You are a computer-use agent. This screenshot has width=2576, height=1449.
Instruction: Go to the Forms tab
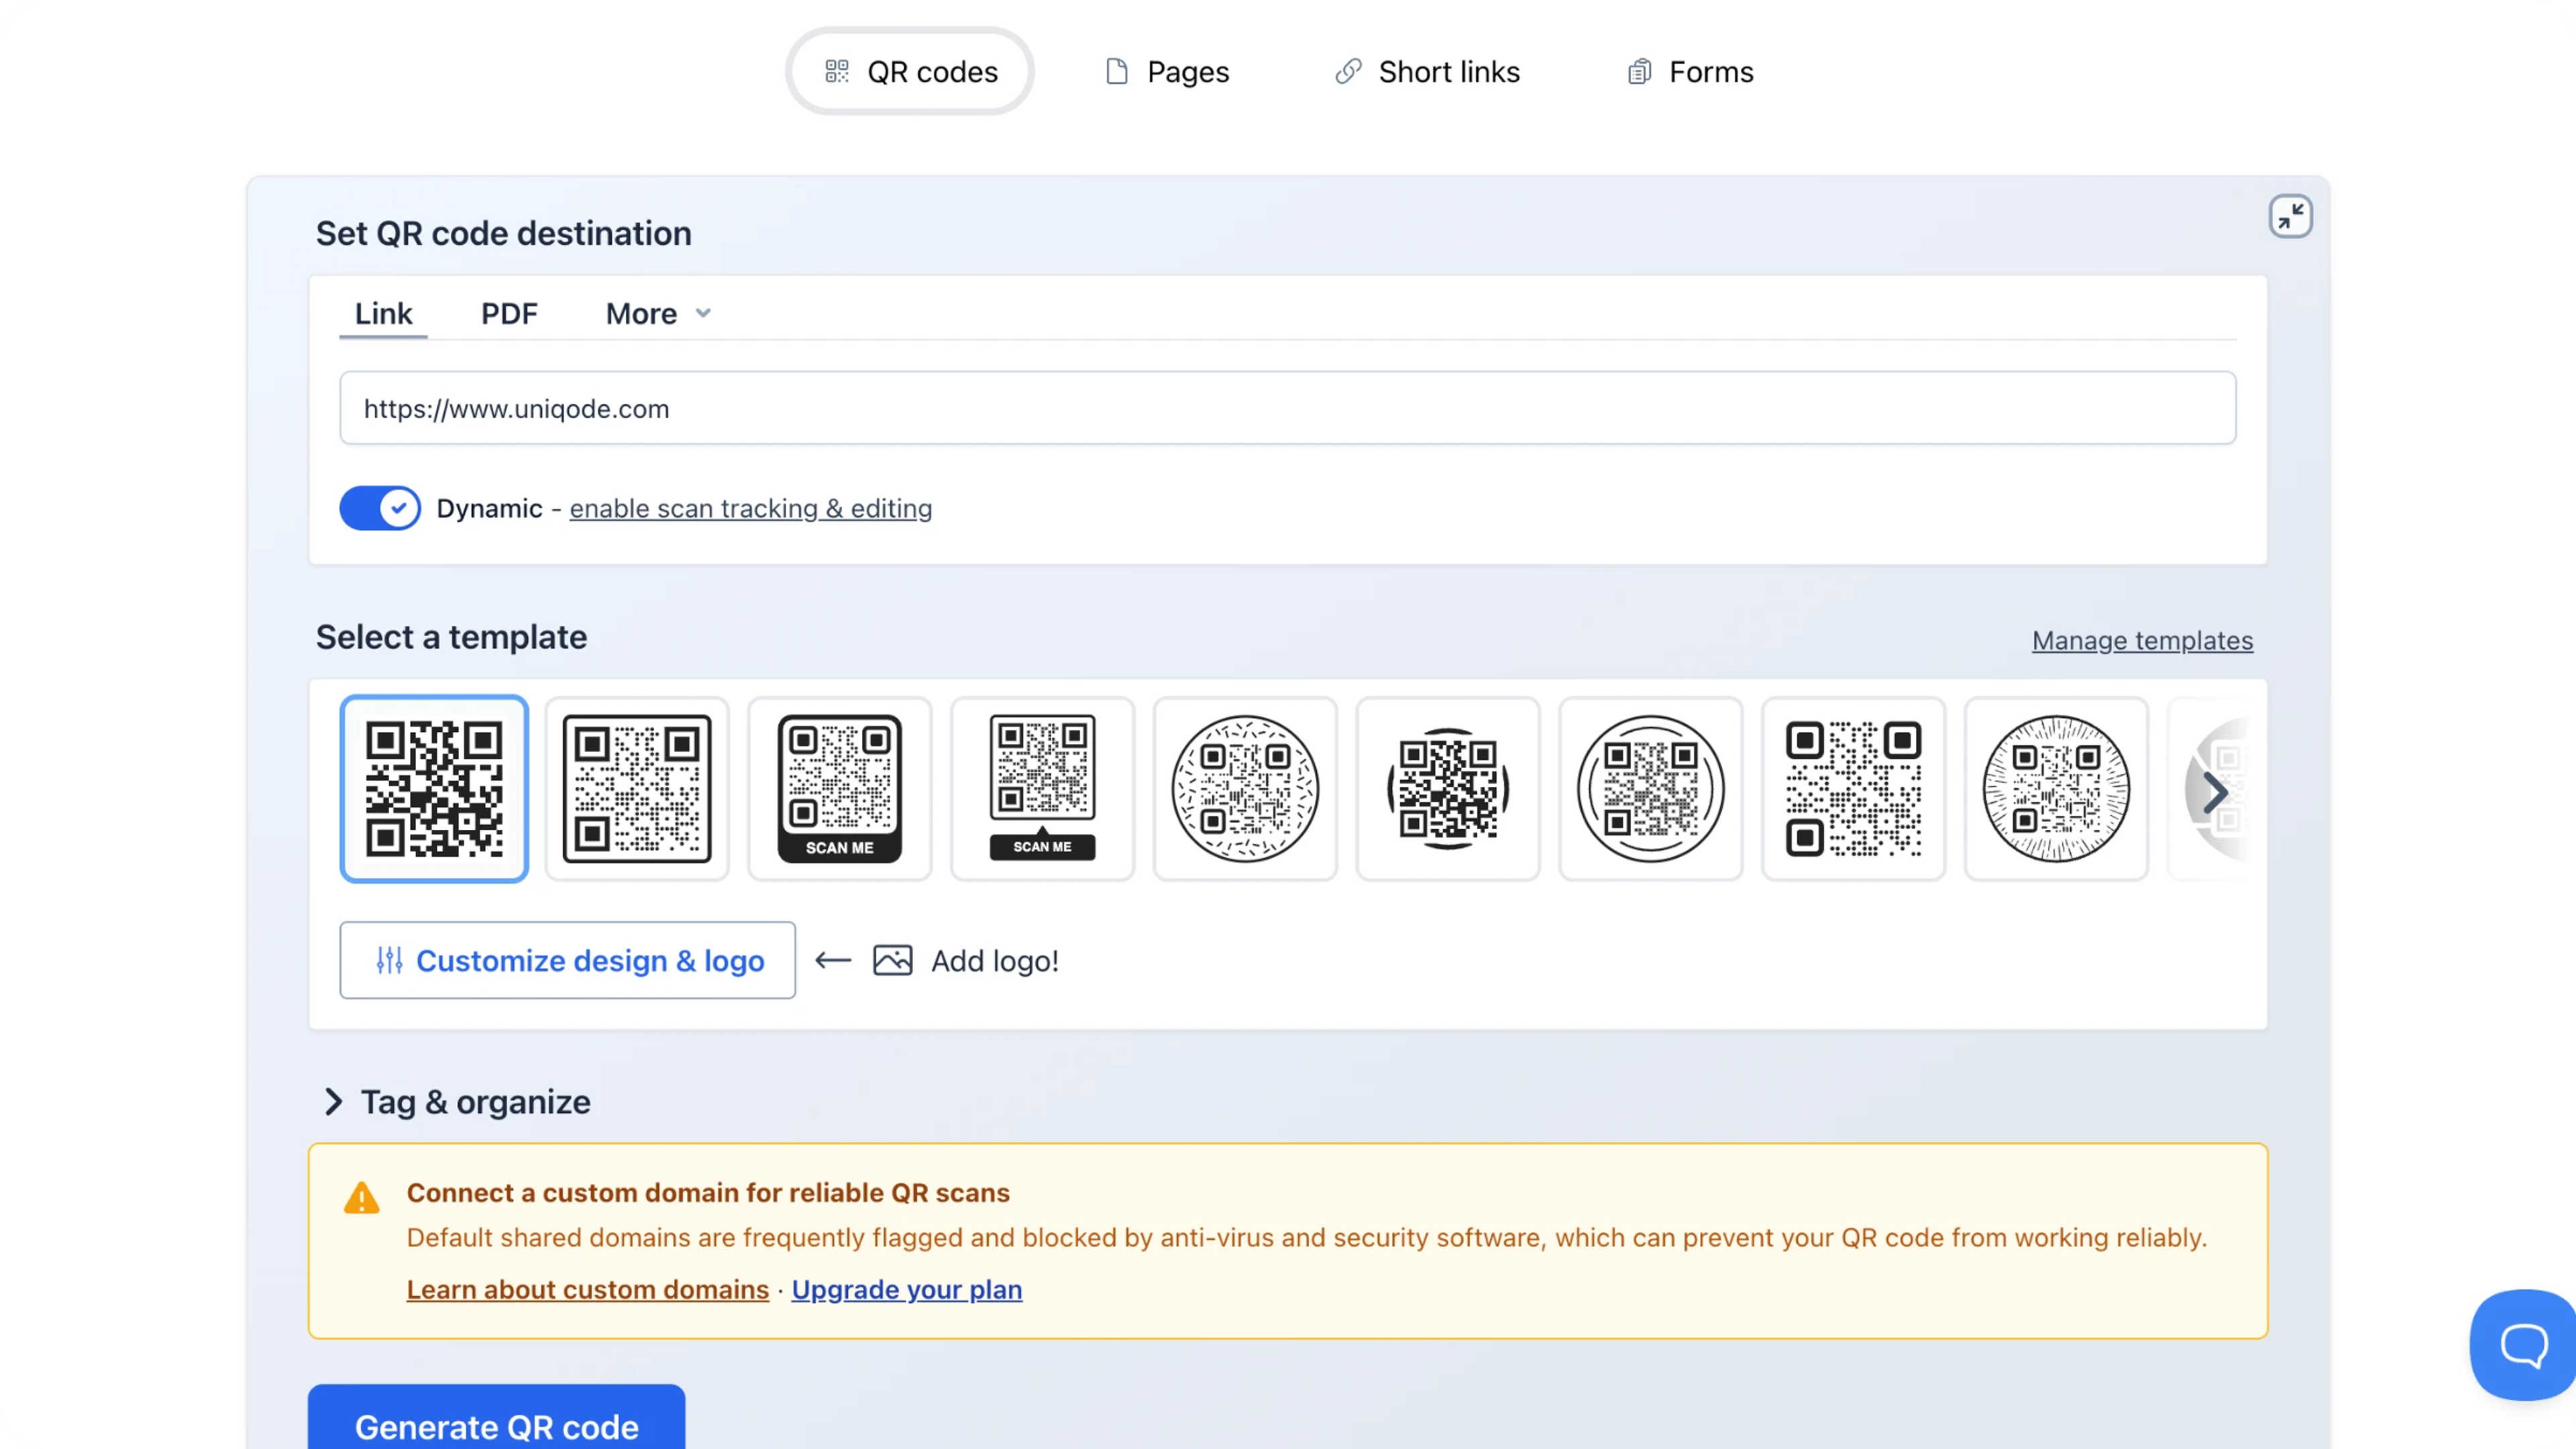[1690, 72]
